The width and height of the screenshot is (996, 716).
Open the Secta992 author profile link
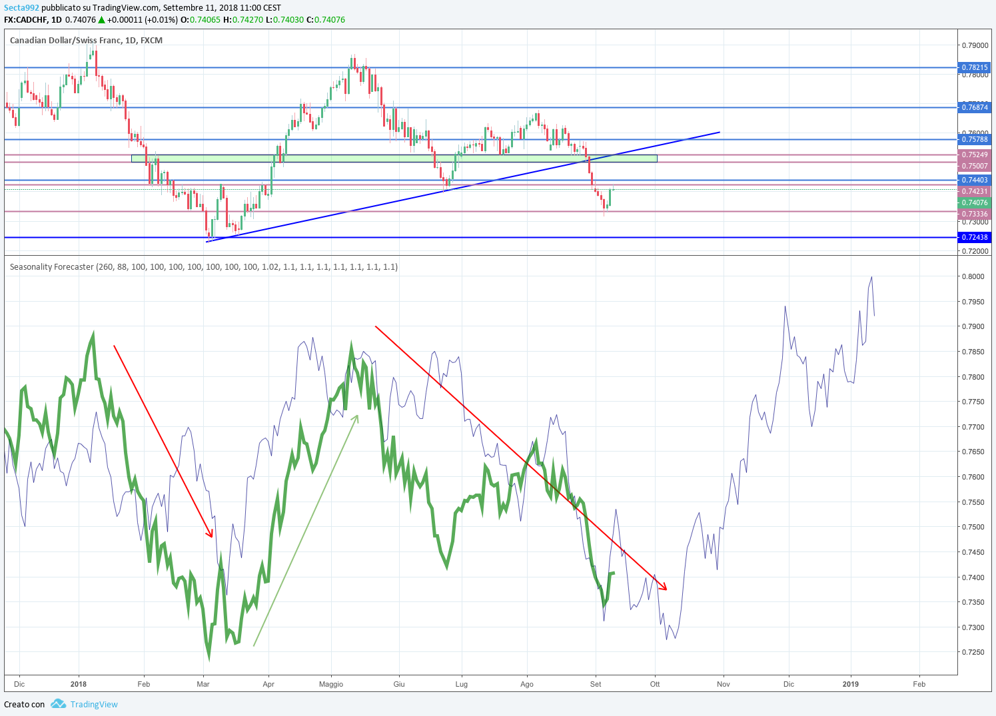21,8
